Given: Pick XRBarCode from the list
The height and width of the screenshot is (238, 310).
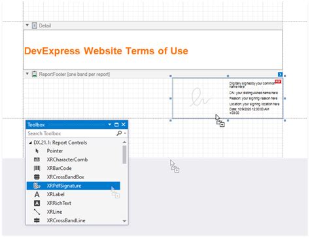Looking at the screenshot, I should coord(59,168).
